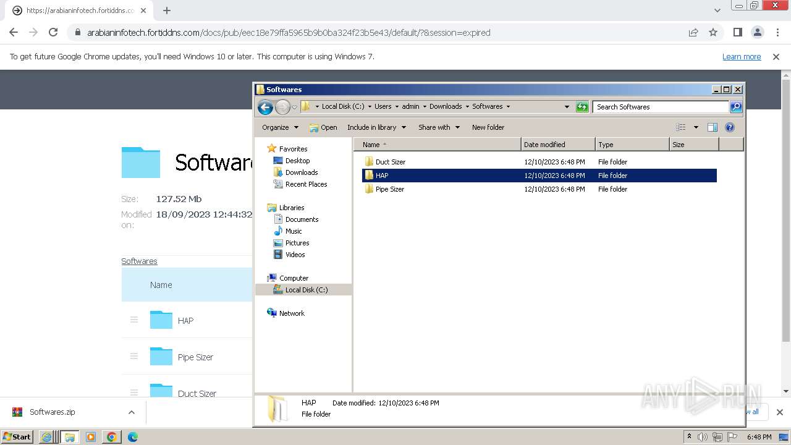Open the Start menu
This screenshot has width=791, height=445.
17,437
